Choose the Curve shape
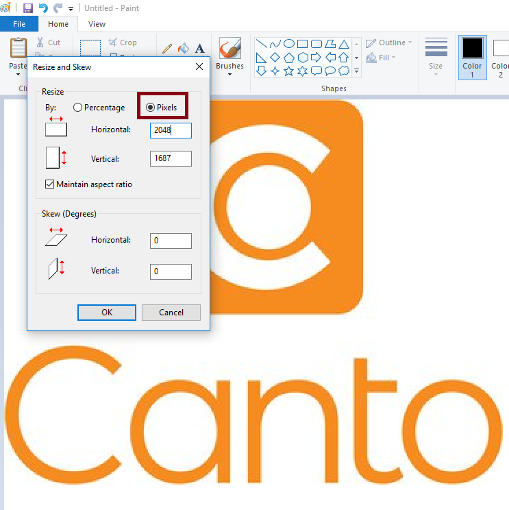The image size is (509, 510). pyautogui.click(x=275, y=44)
